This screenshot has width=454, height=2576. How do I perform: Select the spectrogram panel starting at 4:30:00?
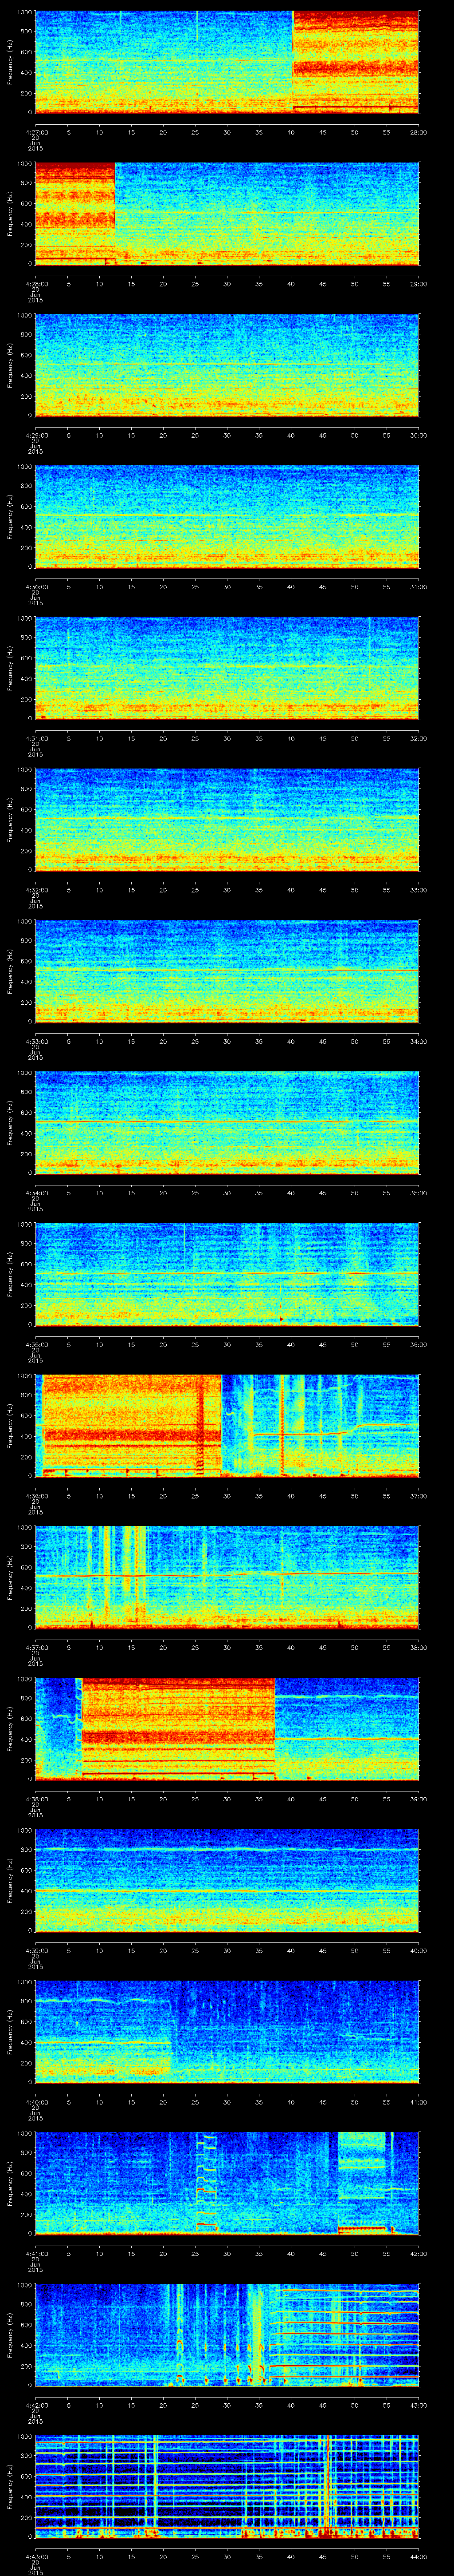[227, 516]
